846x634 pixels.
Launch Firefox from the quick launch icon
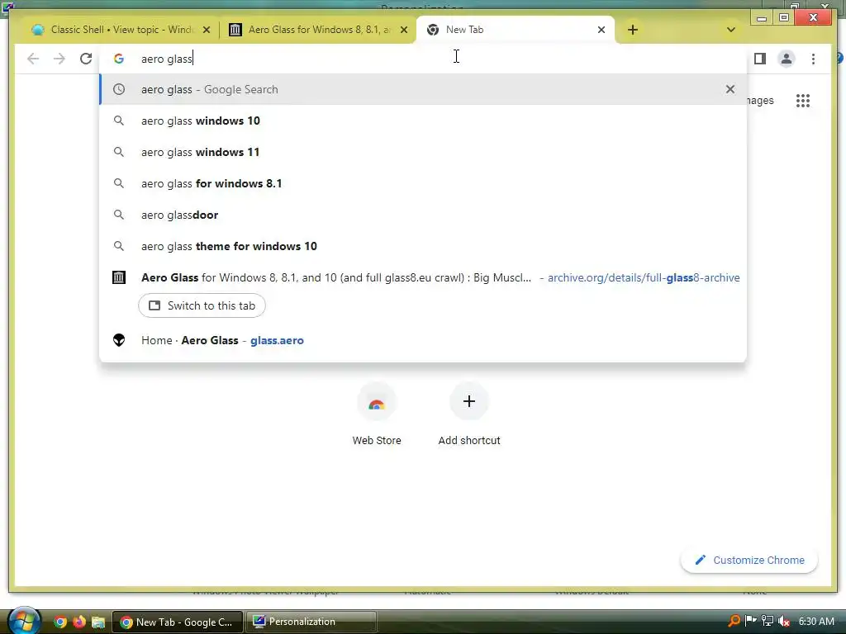pos(78,622)
